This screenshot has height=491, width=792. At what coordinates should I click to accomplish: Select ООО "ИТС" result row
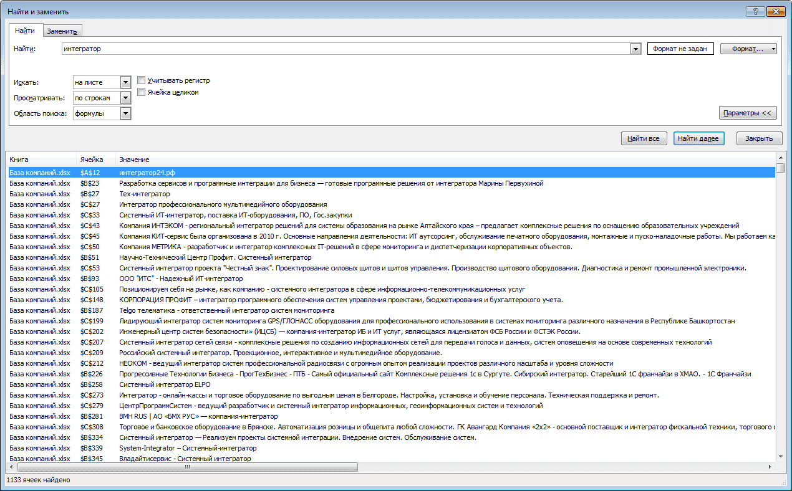tap(390, 279)
